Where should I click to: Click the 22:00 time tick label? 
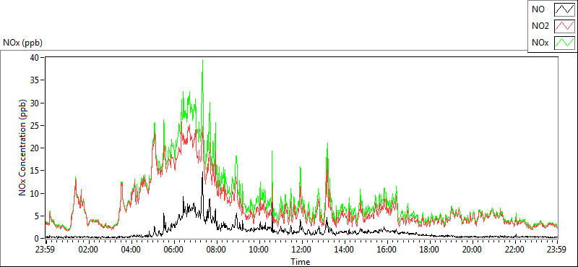514,250
